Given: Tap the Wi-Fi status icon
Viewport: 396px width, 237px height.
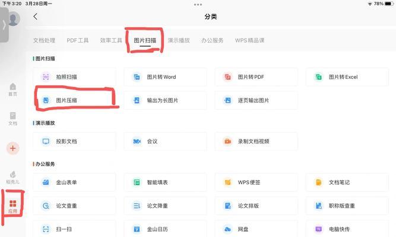Looking at the screenshot, I should coord(370,4).
